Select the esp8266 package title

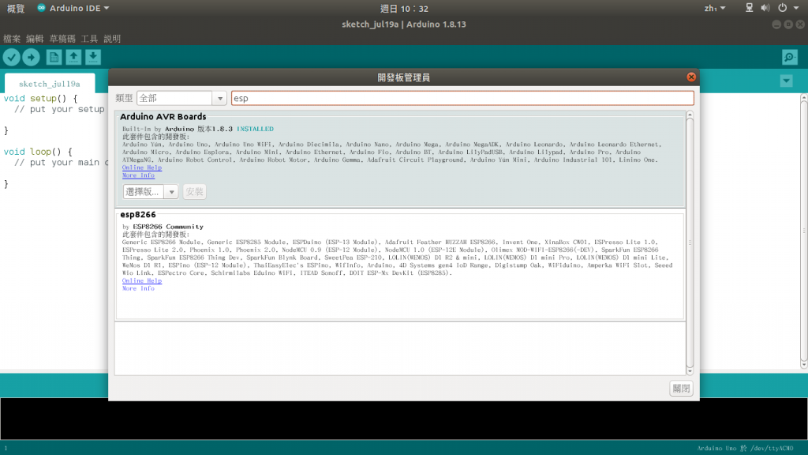coord(138,215)
